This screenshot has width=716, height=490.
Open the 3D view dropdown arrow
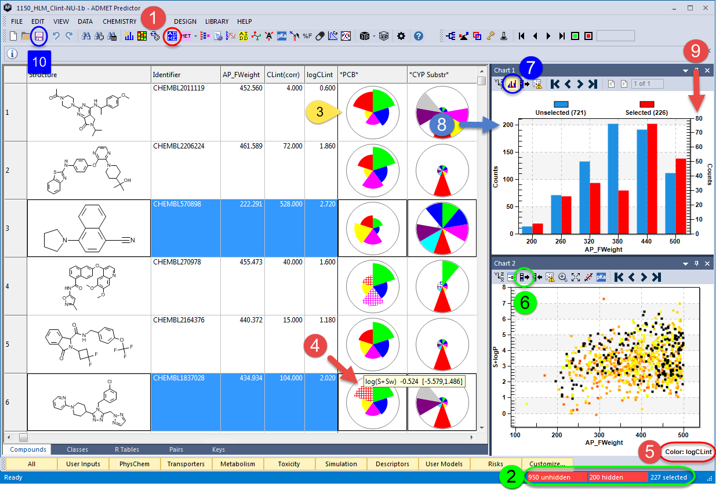(375, 36)
